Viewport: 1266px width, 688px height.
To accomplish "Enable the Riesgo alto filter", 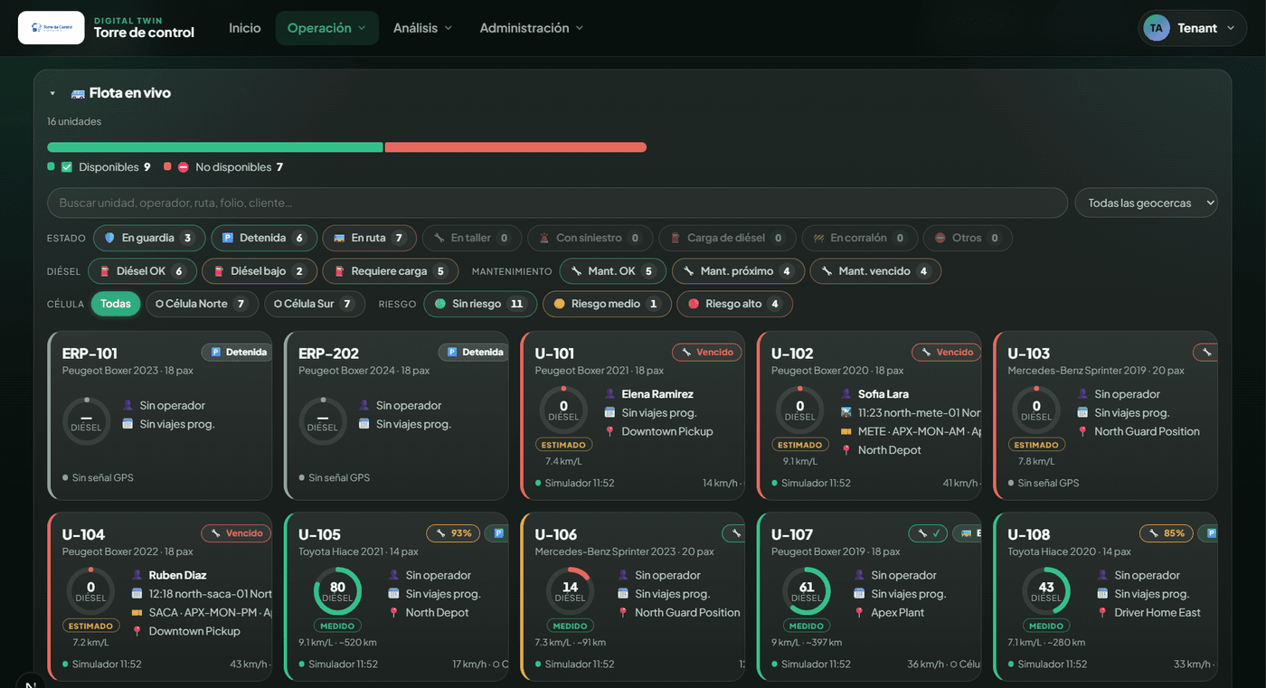I will pos(734,304).
